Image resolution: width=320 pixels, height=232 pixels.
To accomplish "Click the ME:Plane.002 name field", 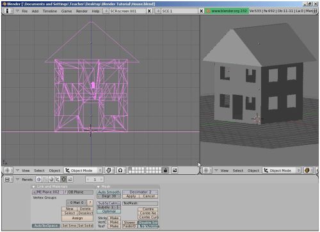I will 49,192.
